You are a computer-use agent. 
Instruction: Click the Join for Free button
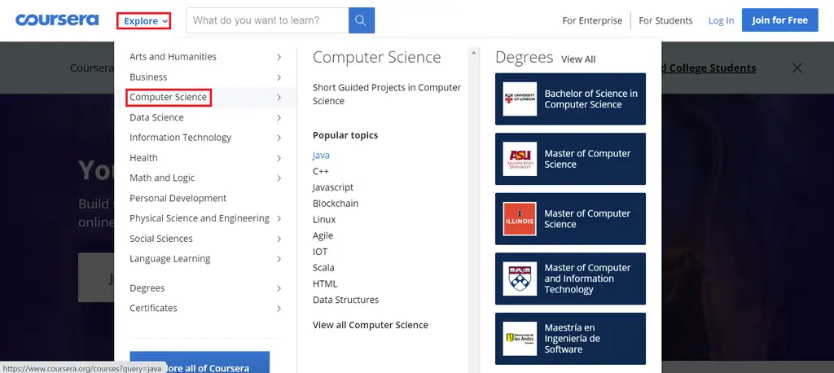click(779, 20)
